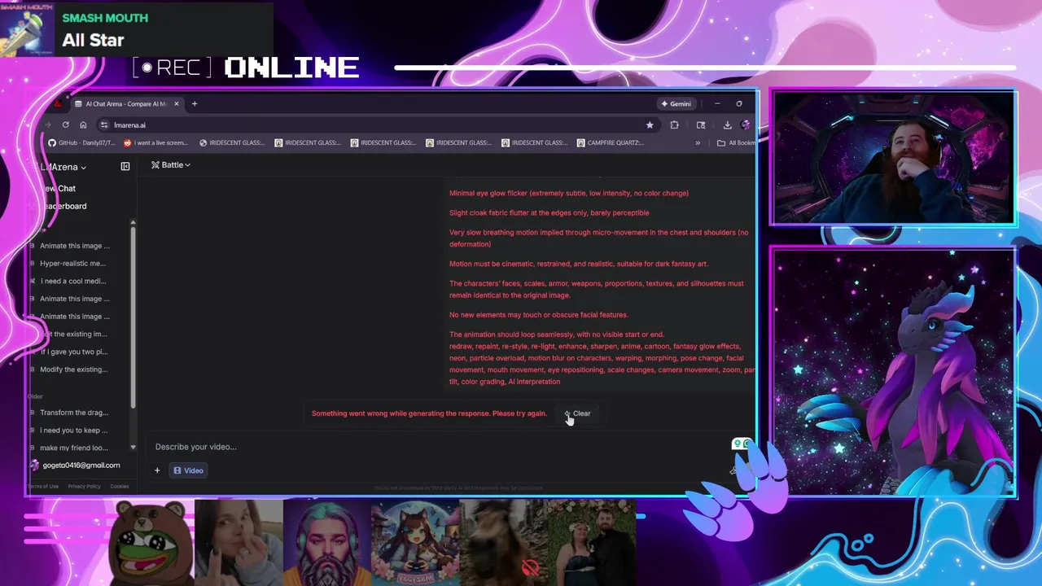Open the 'Hyper-realistic me...' chat
This screenshot has width=1042, height=586.
(73, 263)
